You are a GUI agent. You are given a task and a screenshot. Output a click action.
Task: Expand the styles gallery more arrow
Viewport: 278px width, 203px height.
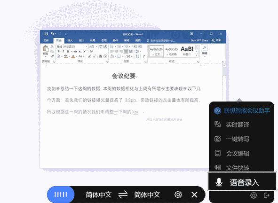click(197, 55)
